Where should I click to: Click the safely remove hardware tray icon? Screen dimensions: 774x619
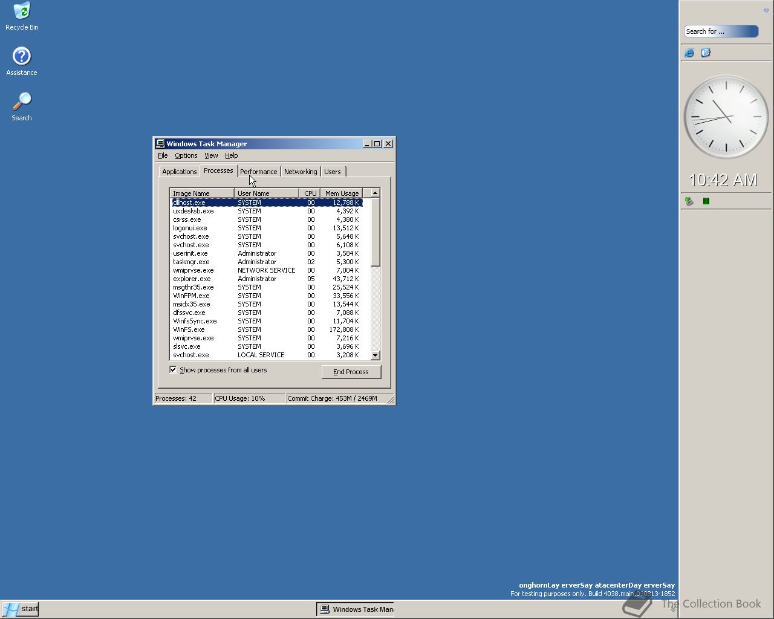click(689, 201)
